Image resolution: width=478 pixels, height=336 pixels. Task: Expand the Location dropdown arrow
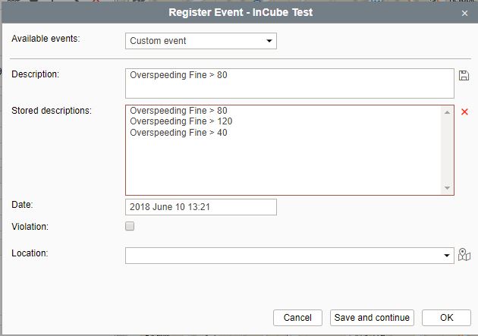point(447,256)
